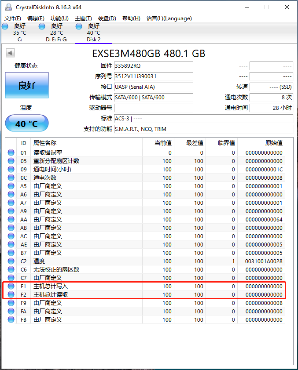298x370 pixels.
Task: Click the 转速 value ---- (SSD)
Action: click(x=271, y=87)
